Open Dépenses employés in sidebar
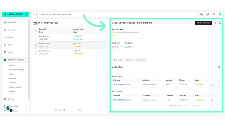Viewport: 225px width, 126px height. (x=16, y=70)
